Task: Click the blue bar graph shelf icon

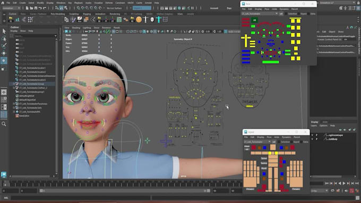Action: click(x=18, y=20)
